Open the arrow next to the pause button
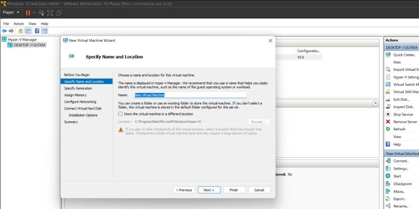Image resolution: width=419 pixels, height=209 pixels. [x=34, y=13]
